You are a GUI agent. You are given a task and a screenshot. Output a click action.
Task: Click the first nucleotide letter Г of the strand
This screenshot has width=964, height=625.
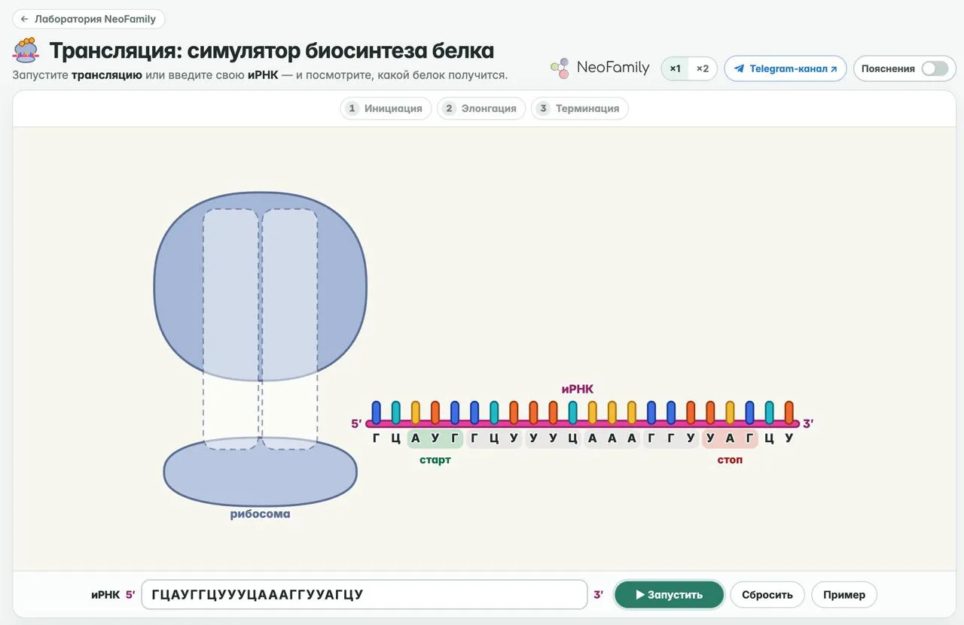(x=377, y=438)
